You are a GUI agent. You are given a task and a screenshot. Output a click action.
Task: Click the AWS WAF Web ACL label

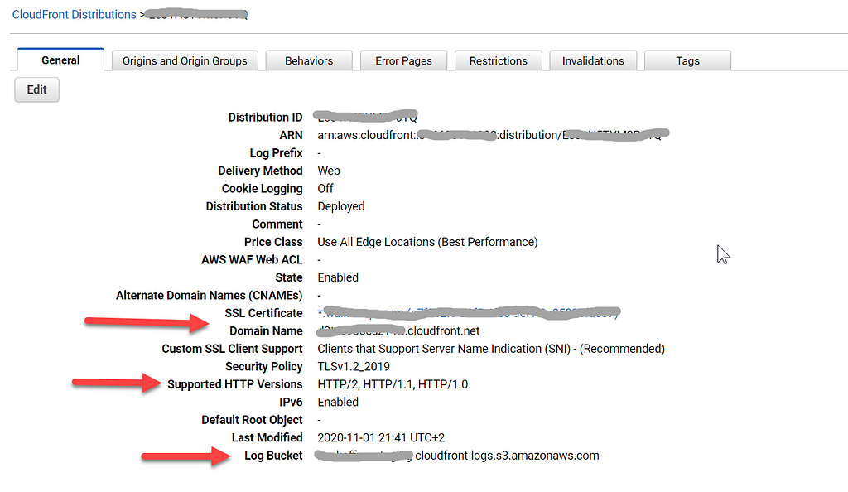pyautogui.click(x=252, y=260)
